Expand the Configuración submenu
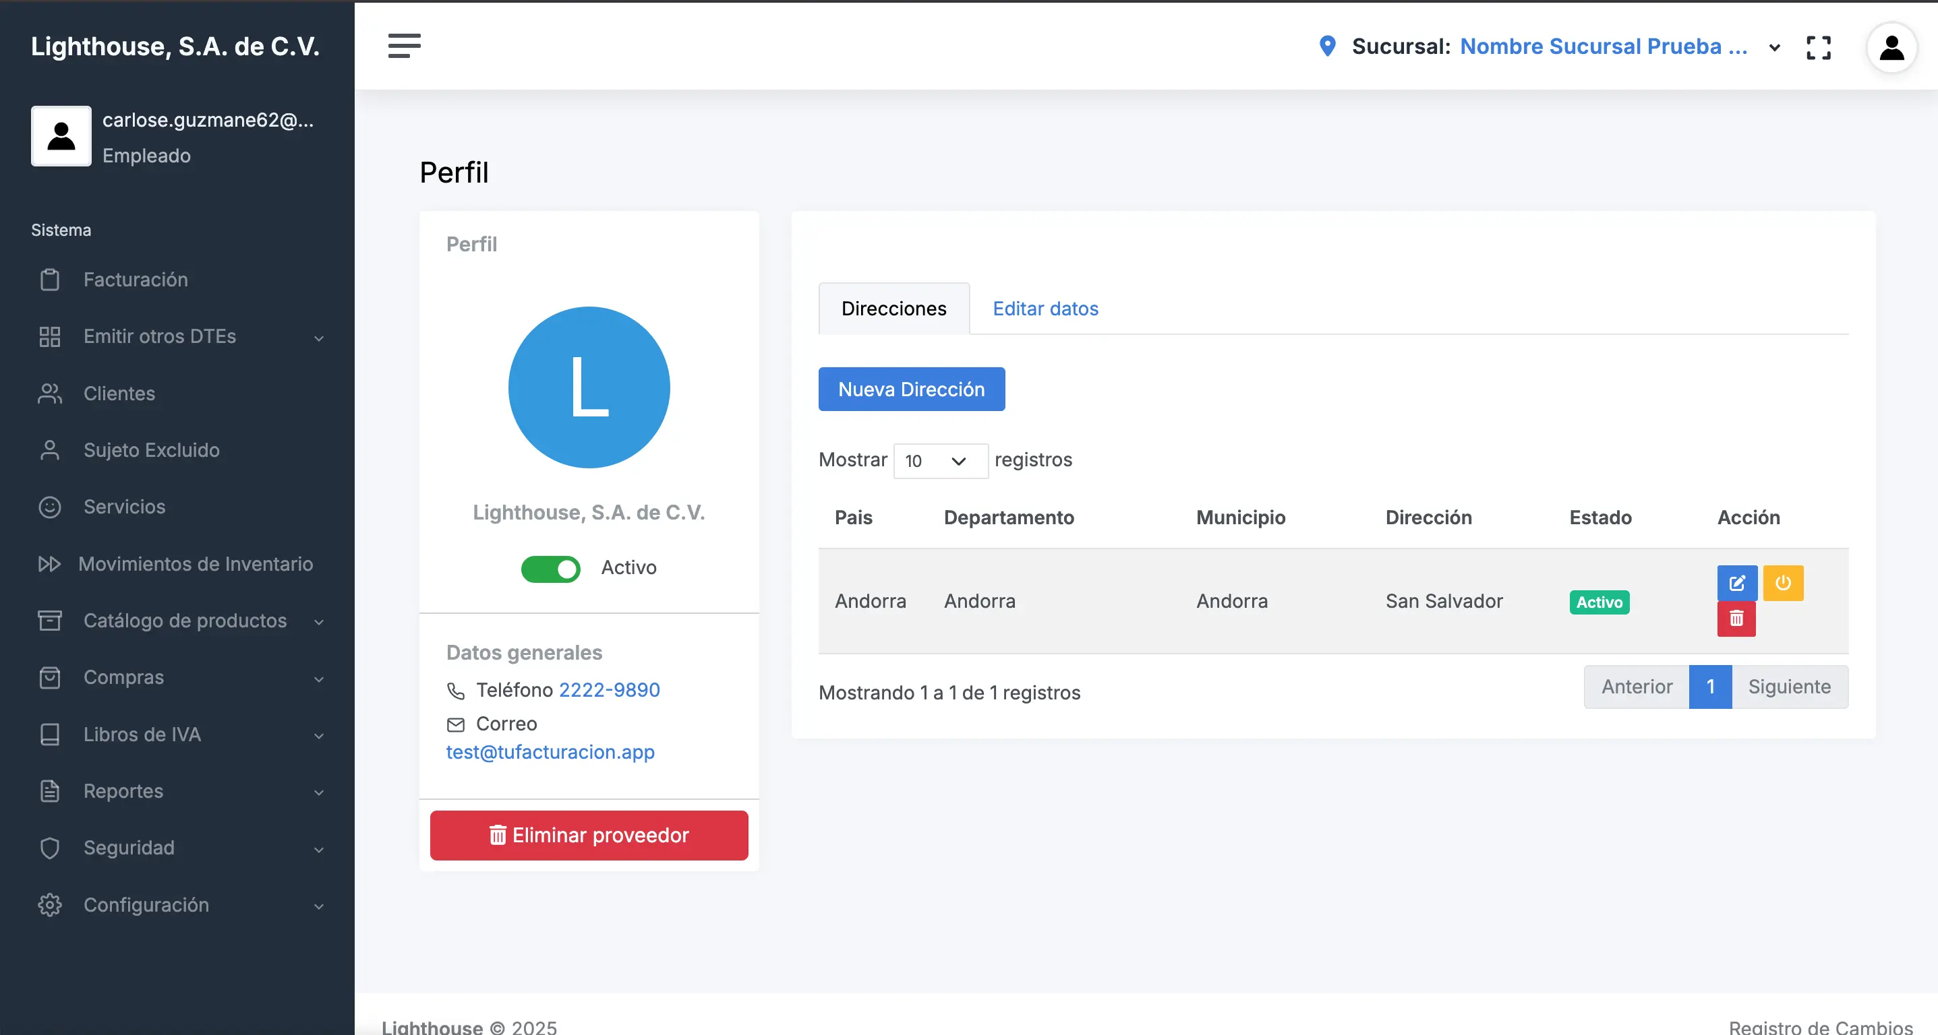Screen dimensions: 1938x1035 [x=319, y=906]
